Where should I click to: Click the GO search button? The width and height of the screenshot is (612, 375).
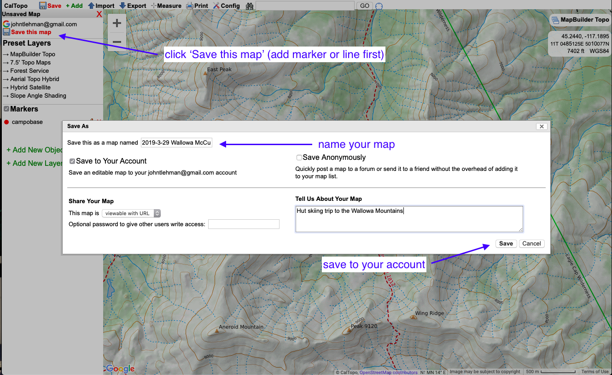click(x=365, y=6)
